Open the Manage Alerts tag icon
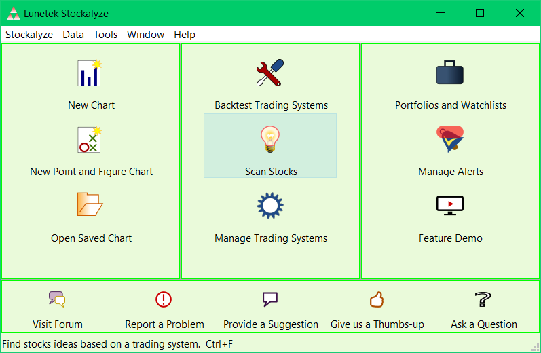 pyautogui.click(x=450, y=139)
